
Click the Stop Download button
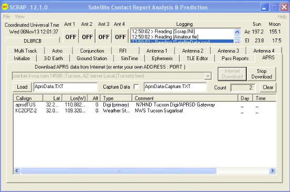[x=262, y=74]
